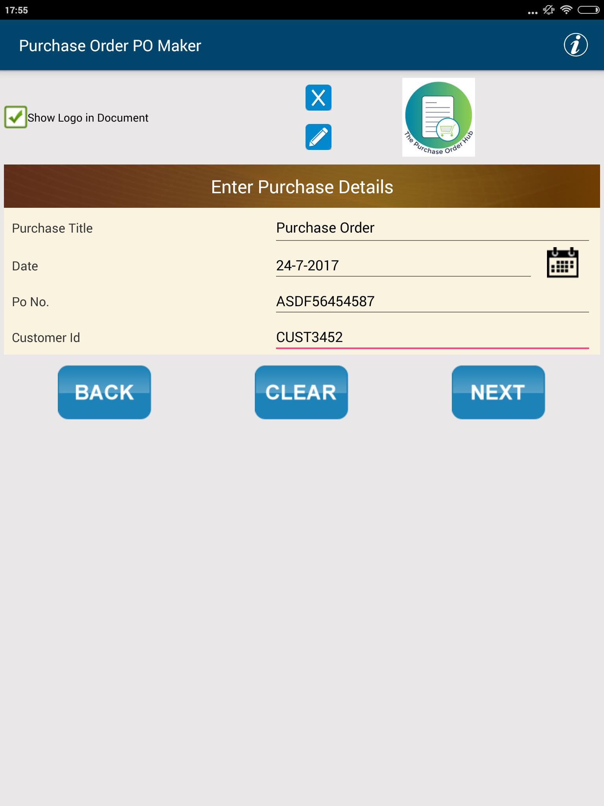
Task: Uncheck Show Logo in Document checkbox
Action: click(15, 117)
